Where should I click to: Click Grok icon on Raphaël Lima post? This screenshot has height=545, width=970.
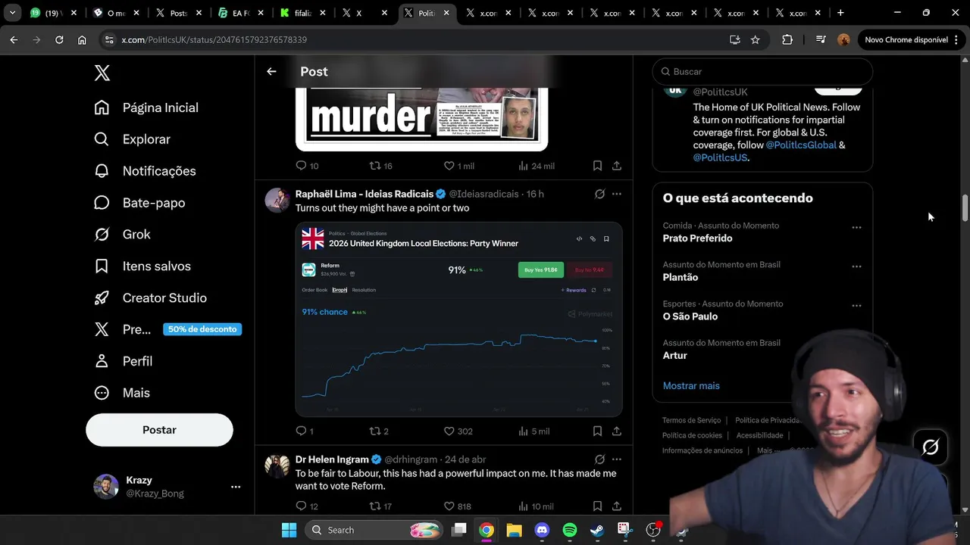pyautogui.click(x=599, y=194)
